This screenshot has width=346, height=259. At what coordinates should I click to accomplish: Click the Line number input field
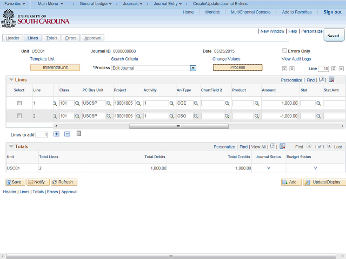323,69
